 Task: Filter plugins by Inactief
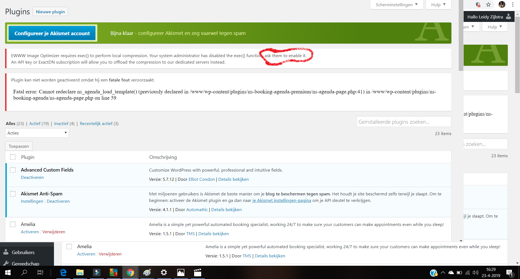(61, 123)
